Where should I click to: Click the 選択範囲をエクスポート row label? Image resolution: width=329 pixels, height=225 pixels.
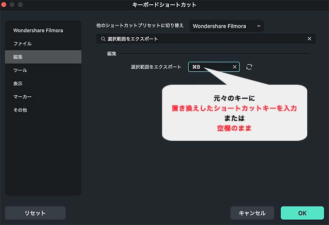(x=156, y=67)
